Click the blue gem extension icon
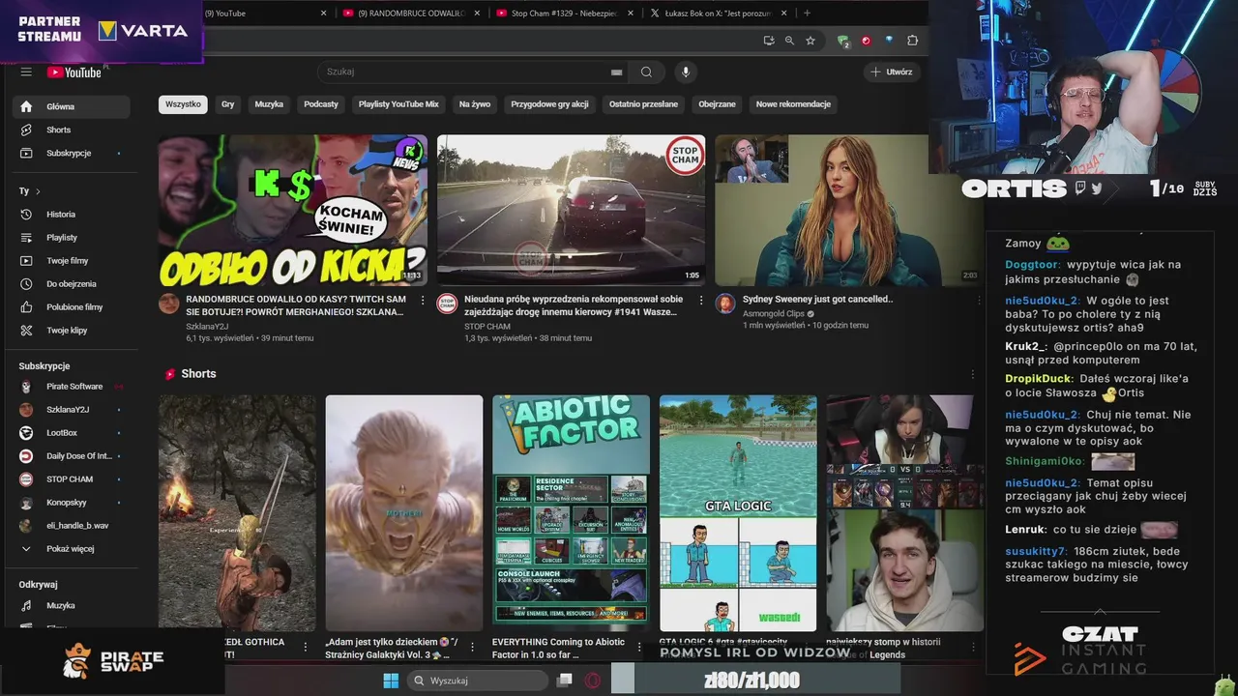 click(889, 41)
